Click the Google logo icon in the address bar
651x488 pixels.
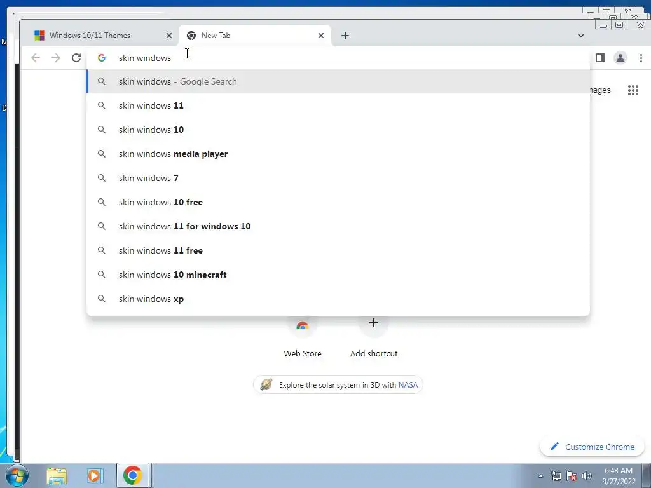[101, 58]
